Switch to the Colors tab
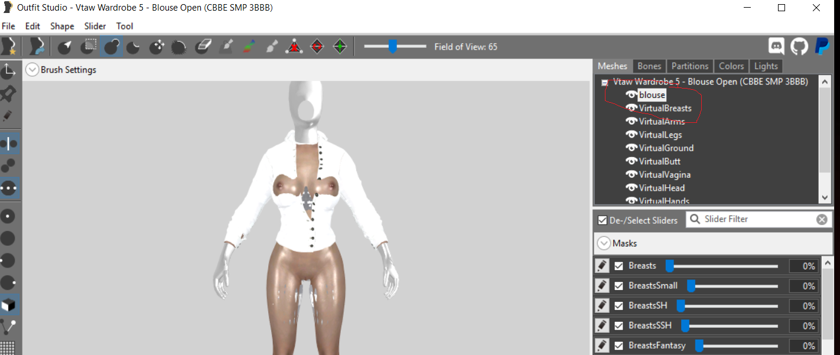 (x=731, y=66)
